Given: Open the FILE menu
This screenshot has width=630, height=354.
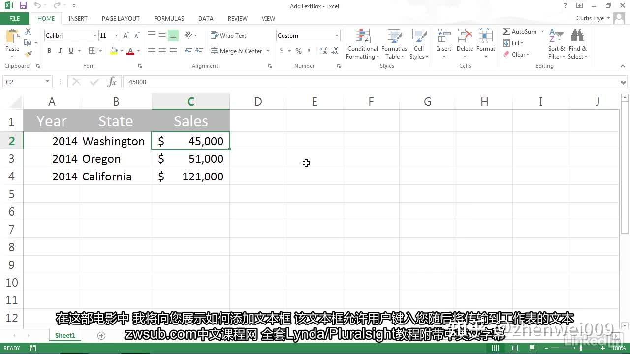Looking at the screenshot, I should (x=14, y=18).
